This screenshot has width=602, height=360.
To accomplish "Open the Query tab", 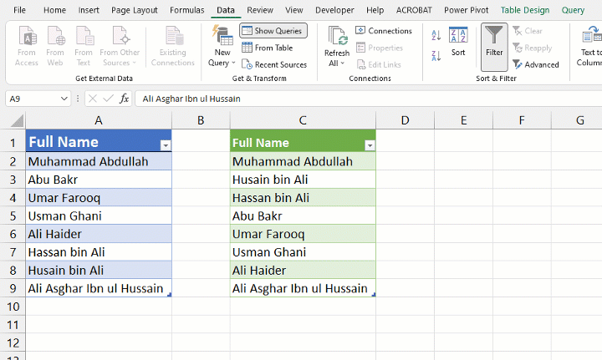I will tap(573, 10).
